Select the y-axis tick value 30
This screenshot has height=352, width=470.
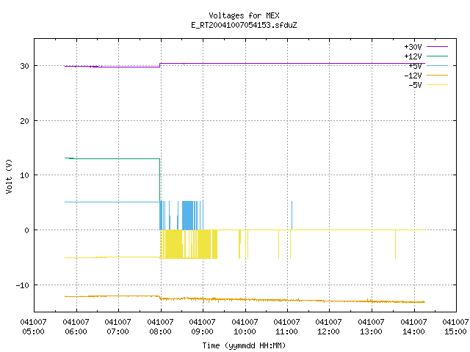point(24,66)
